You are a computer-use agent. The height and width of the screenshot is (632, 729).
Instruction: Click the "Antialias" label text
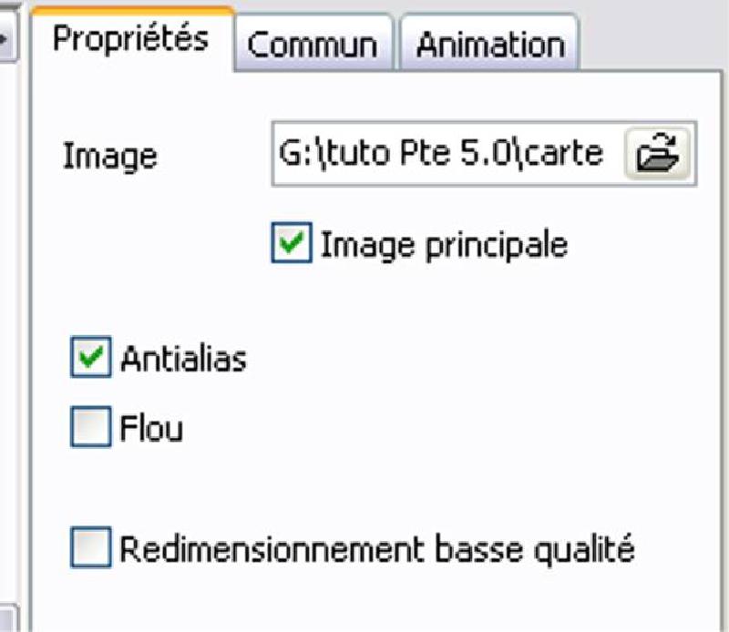(x=183, y=358)
